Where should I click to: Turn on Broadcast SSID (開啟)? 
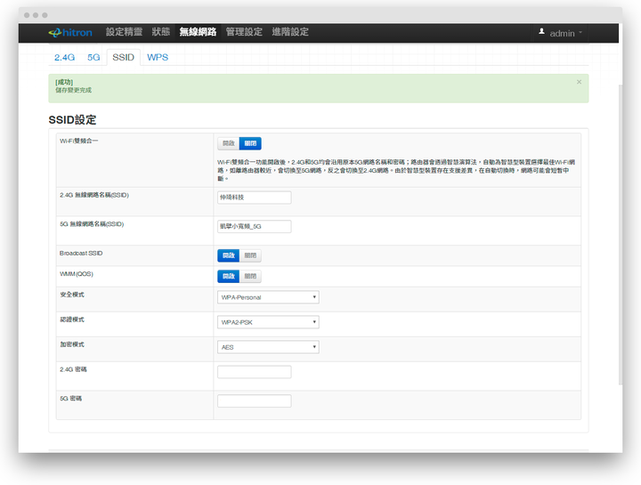click(x=229, y=255)
